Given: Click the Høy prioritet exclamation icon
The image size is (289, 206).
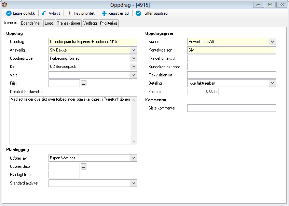Looking at the screenshot, I should point(69,13).
